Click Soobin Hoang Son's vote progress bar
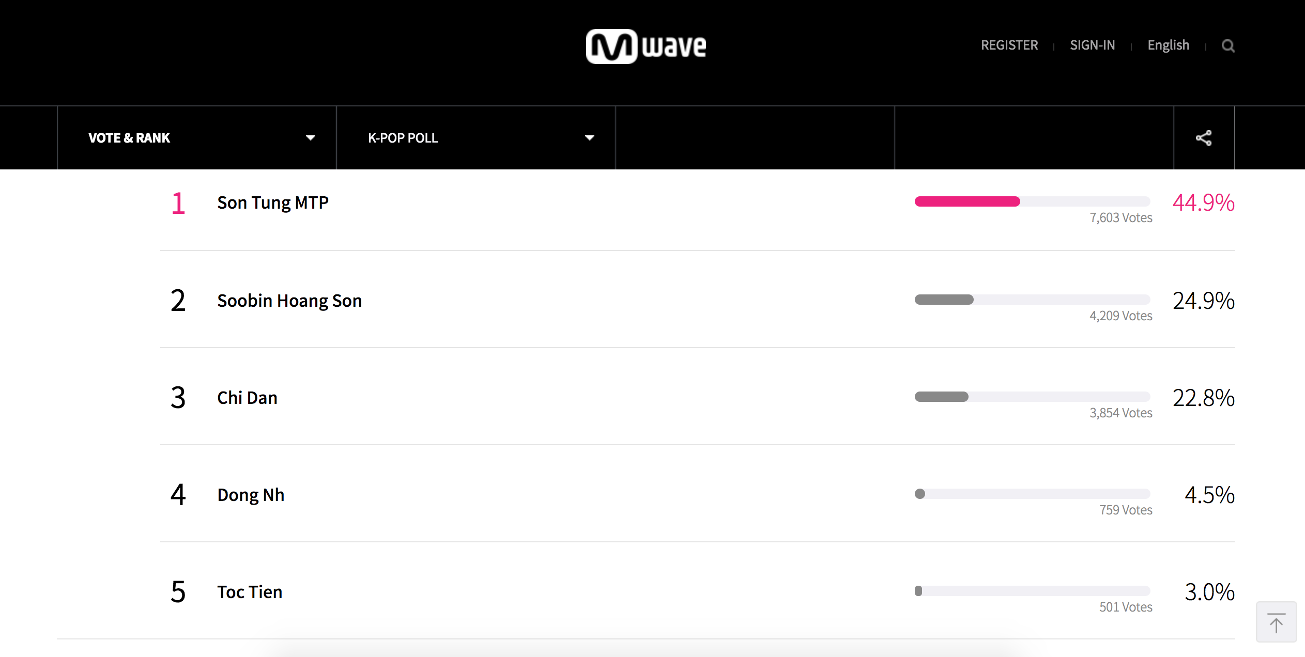 tap(1032, 300)
